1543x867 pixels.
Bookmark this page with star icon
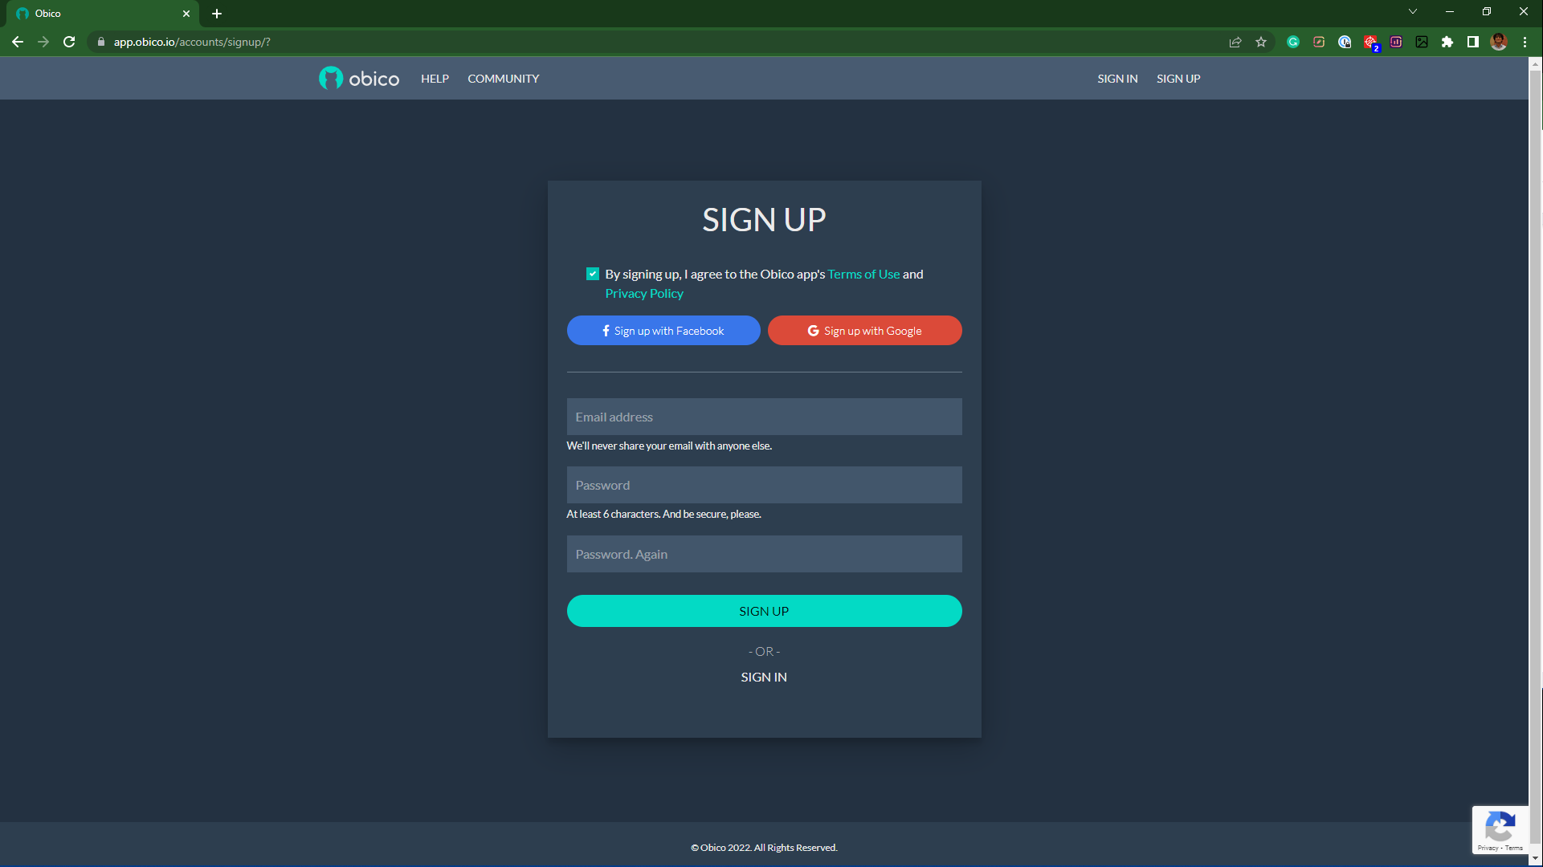coord(1261,42)
